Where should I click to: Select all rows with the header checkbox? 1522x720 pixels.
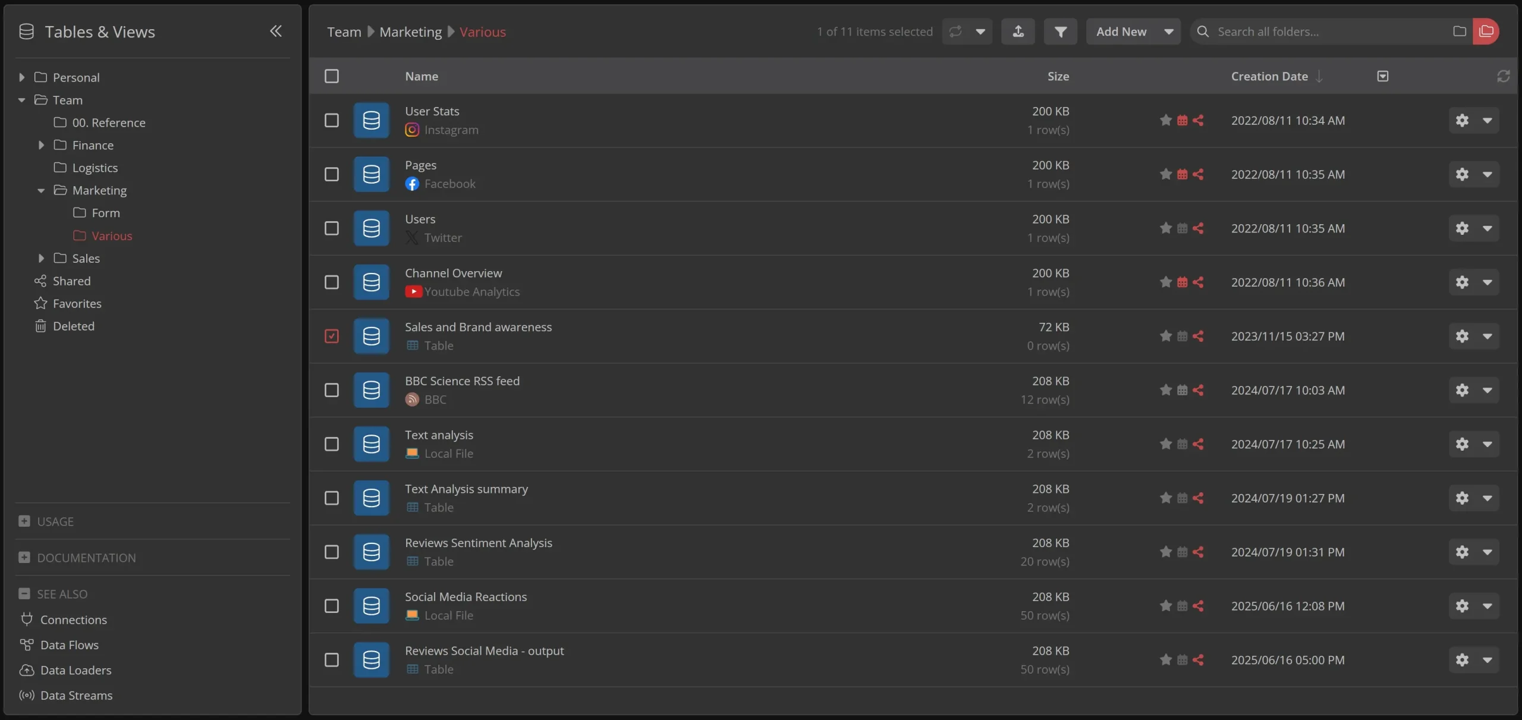click(x=331, y=76)
